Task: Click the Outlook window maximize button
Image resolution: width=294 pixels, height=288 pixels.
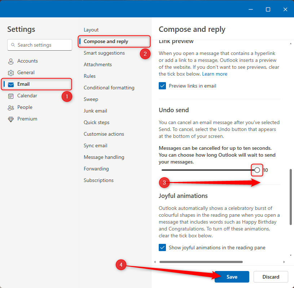Action: 268,9
